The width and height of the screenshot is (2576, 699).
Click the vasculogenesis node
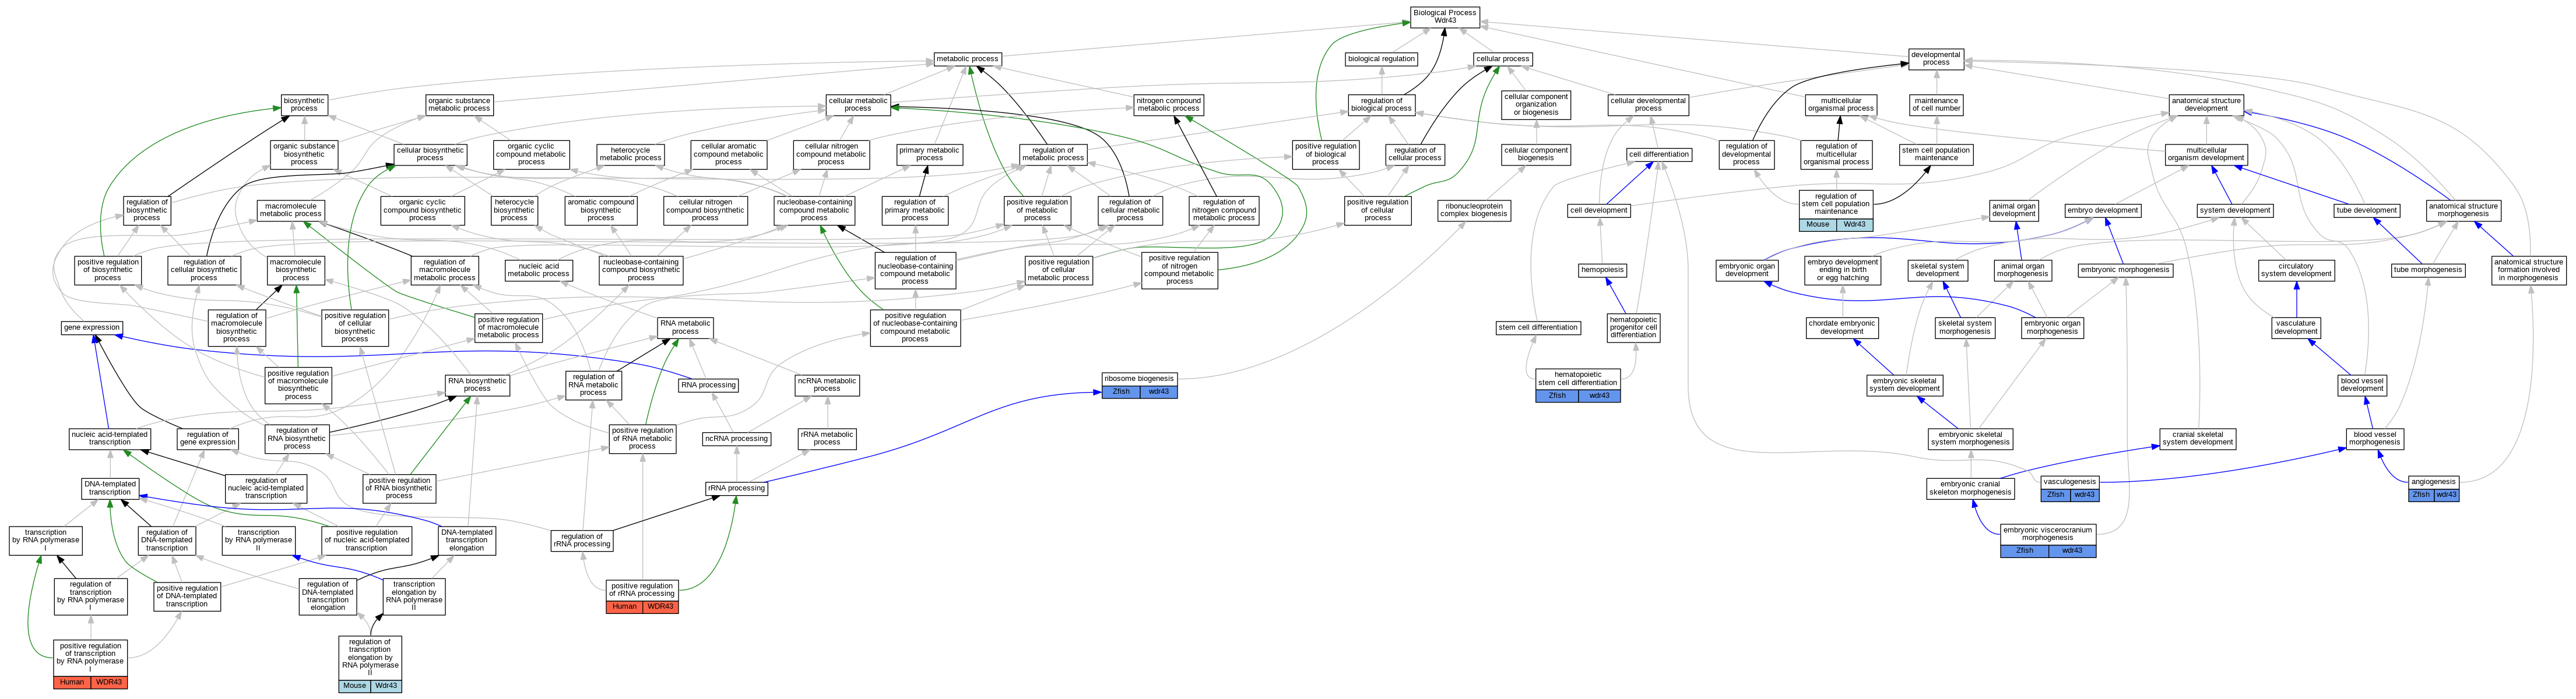pos(2069,481)
